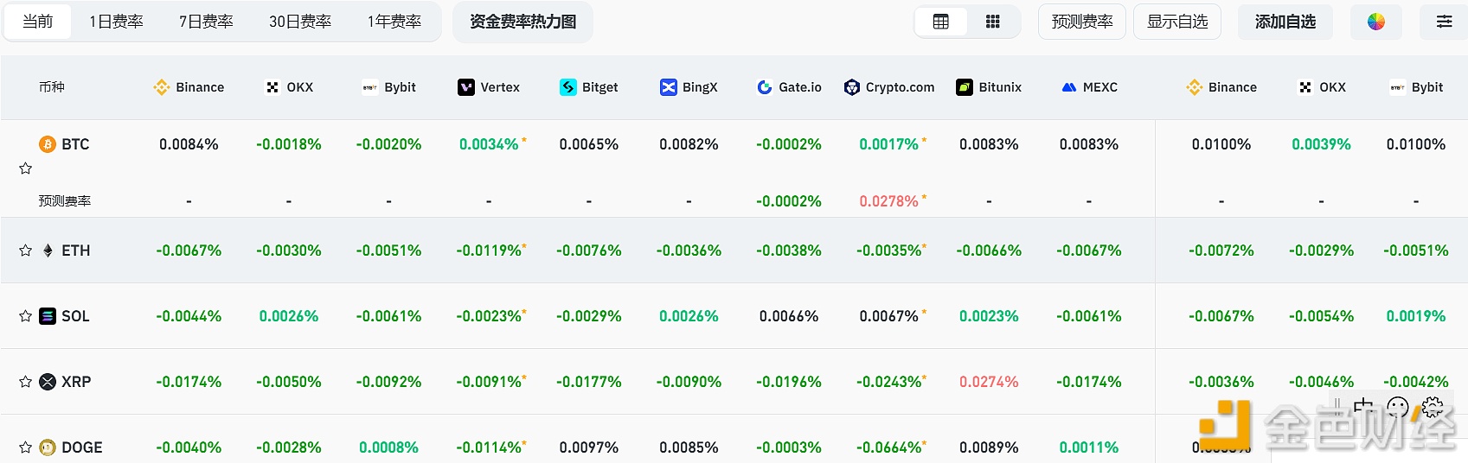1468x463 pixels.
Task: Select the 1年费率 tab
Action: coord(394,22)
